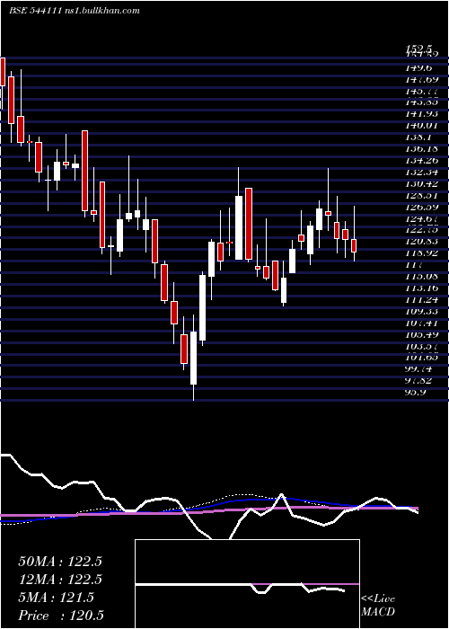Image resolution: width=449 pixels, height=629 pixels.
Task: Select the 134.26 price axis label
Action: click(x=422, y=161)
